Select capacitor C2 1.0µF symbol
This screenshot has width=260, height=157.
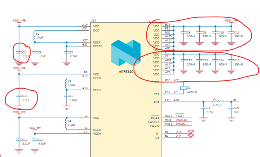coord(19,52)
